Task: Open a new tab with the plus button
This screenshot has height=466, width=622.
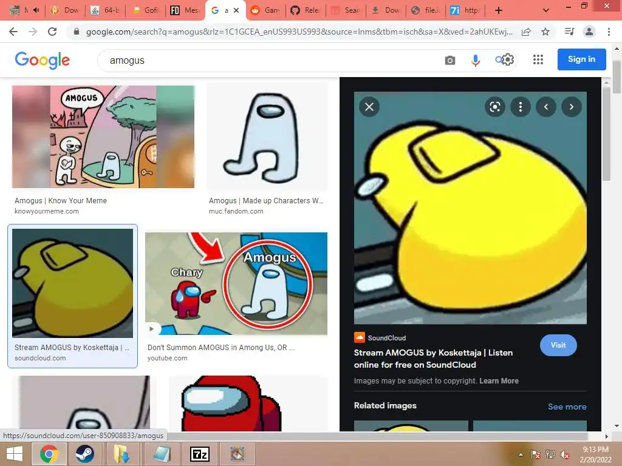Action: (499, 10)
